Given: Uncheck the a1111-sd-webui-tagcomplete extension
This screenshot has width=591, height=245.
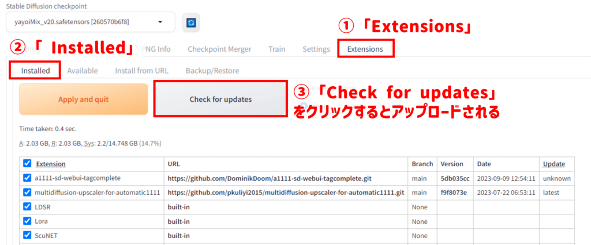Looking at the screenshot, I should click(x=27, y=178).
